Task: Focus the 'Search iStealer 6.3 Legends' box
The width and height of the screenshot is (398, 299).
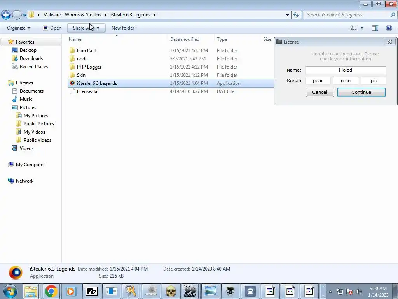Action: (346, 15)
